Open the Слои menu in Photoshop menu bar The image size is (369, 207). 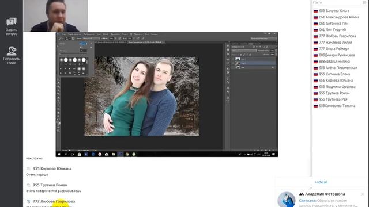[x=99, y=34]
